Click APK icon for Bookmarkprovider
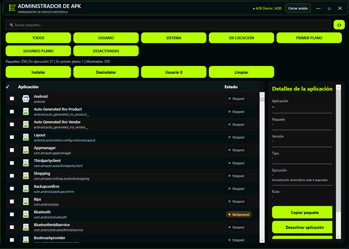The image size is (349, 249). 26,240
